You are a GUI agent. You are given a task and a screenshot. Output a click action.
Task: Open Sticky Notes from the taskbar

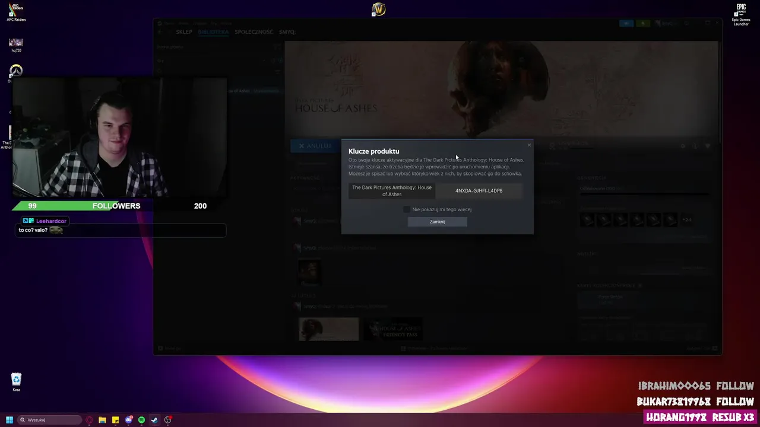[115, 420]
